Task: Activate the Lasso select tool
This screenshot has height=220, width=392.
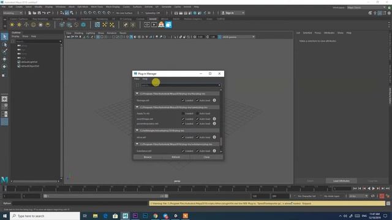Action: (4, 45)
